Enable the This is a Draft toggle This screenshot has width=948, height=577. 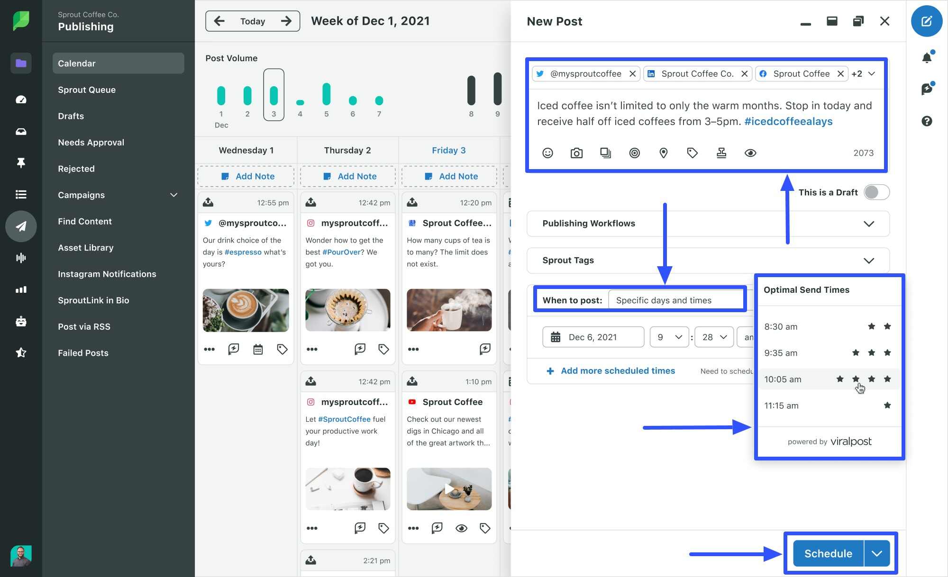[x=876, y=192]
